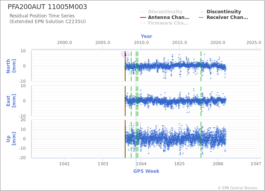
Task: Click the GPS week 1564 tick label
Action: tap(141, 164)
